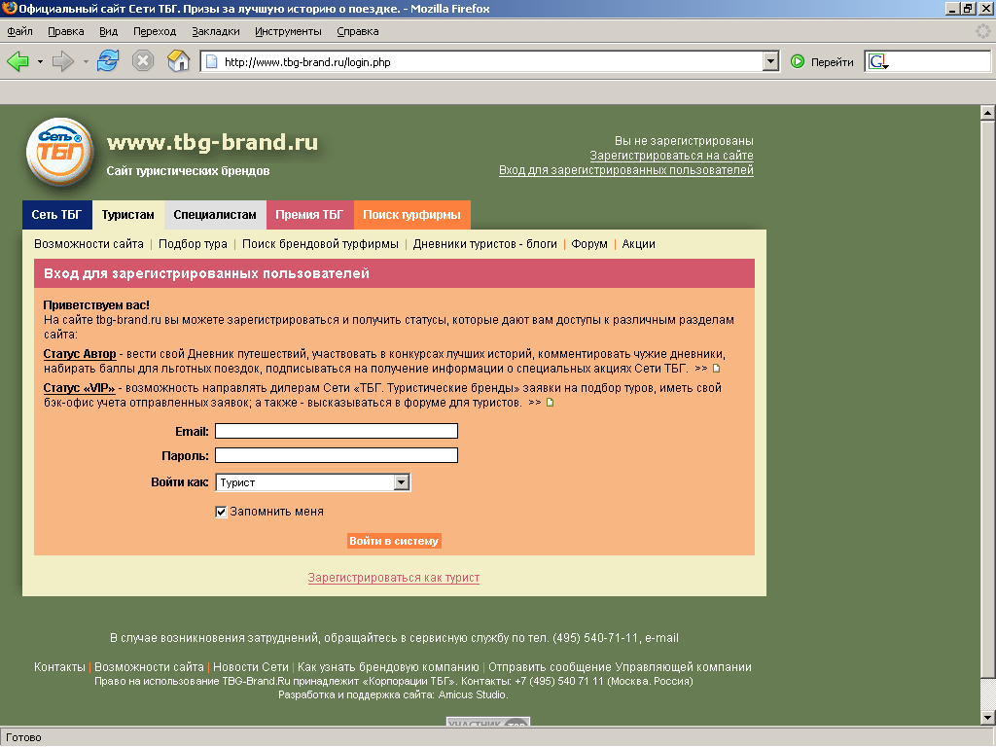The width and height of the screenshot is (996, 747).
Task: Open forward history dropdown arrow
Action: (x=86, y=61)
